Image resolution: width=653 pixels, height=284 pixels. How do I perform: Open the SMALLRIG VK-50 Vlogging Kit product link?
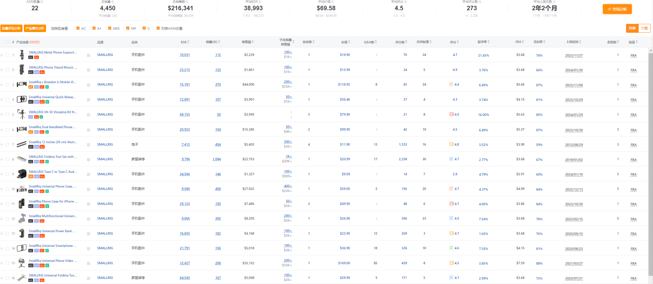(53, 112)
